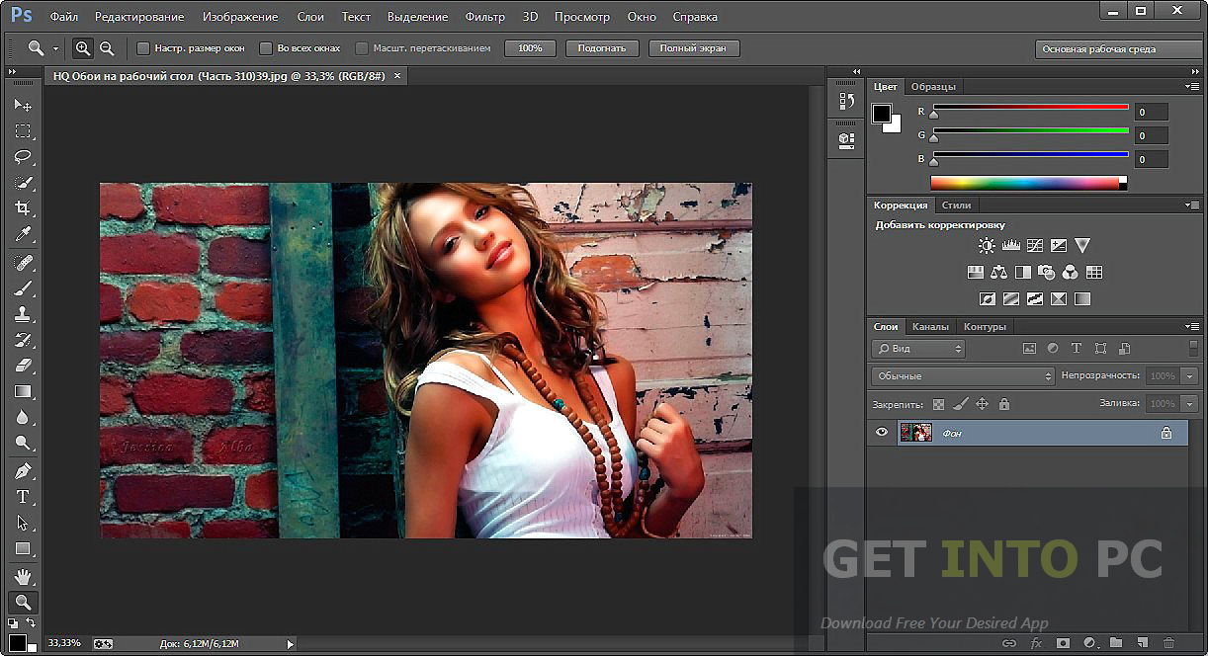The height and width of the screenshot is (656, 1208).
Task: Add a Vibrance adjustment
Action: pos(1082,245)
